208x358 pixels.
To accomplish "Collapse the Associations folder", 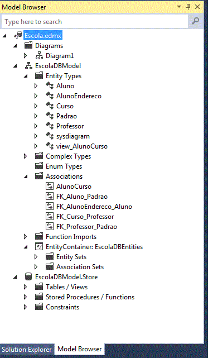I will pos(26,176).
